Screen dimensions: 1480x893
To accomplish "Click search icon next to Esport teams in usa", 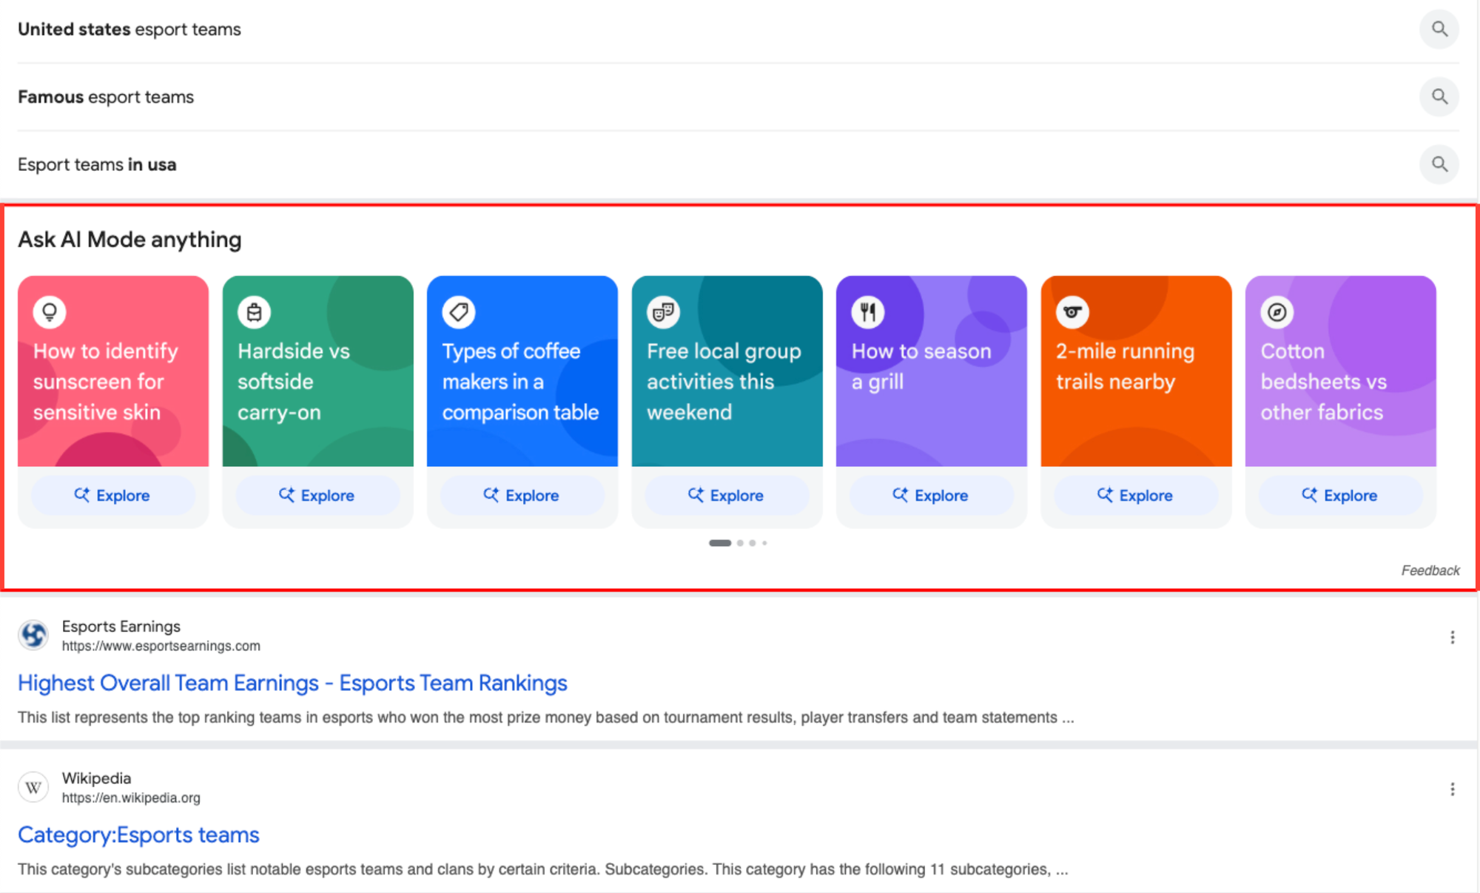I will point(1439,164).
